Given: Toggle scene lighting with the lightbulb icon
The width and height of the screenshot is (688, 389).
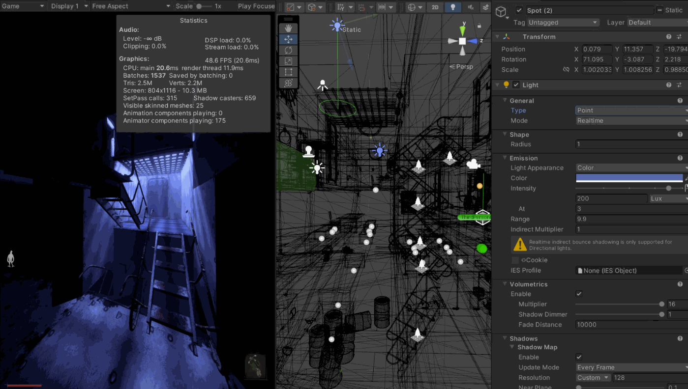Looking at the screenshot, I should pos(452,7).
